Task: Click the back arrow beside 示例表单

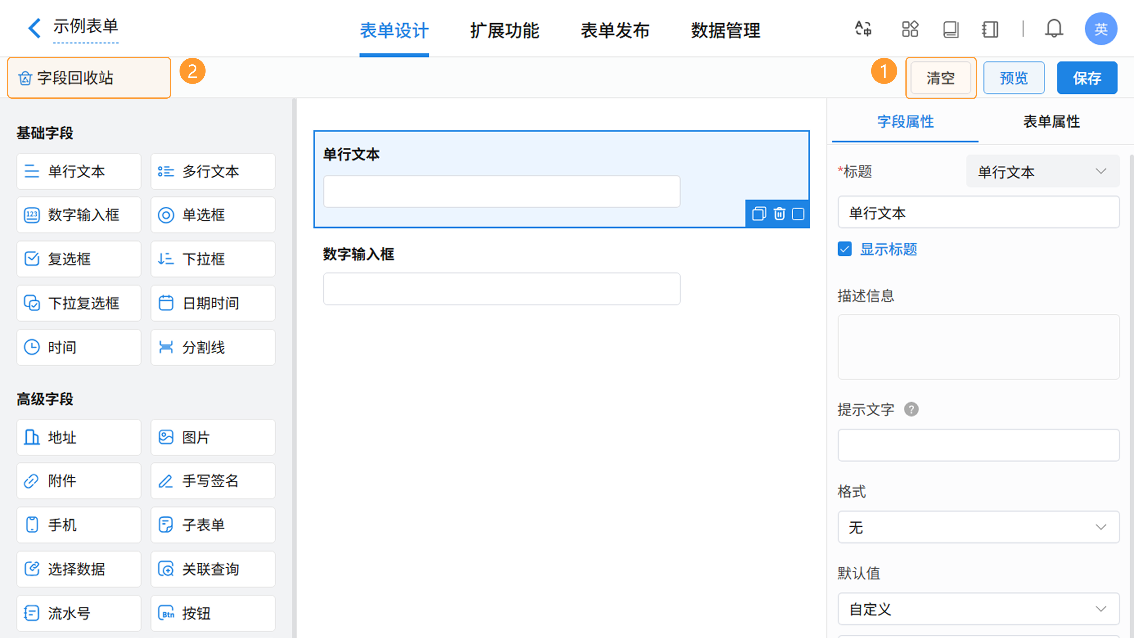Action: pyautogui.click(x=34, y=29)
